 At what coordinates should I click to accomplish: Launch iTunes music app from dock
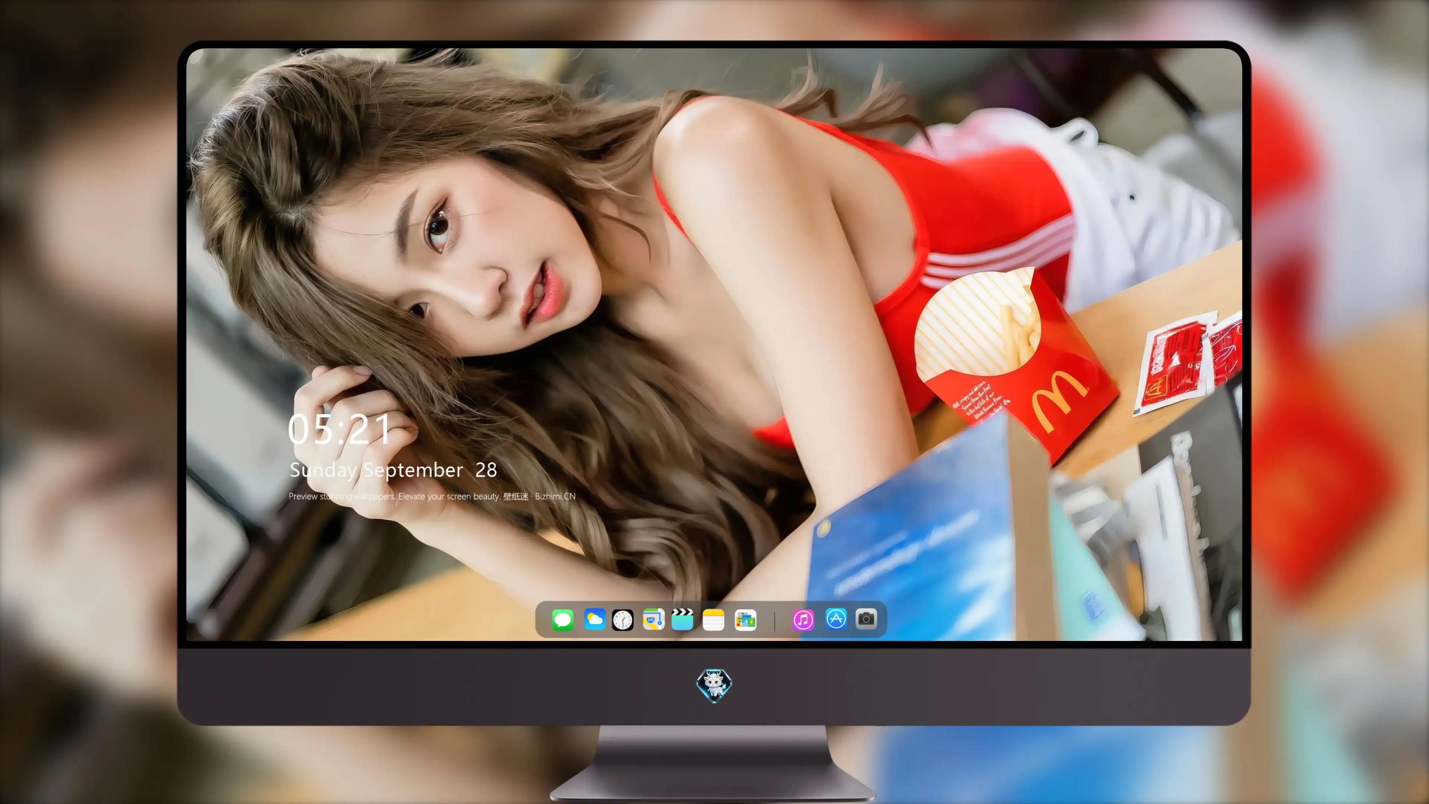(x=803, y=619)
